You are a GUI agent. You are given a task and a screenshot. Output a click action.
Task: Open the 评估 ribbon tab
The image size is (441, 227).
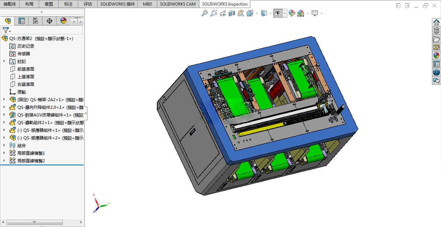point(88,4)
